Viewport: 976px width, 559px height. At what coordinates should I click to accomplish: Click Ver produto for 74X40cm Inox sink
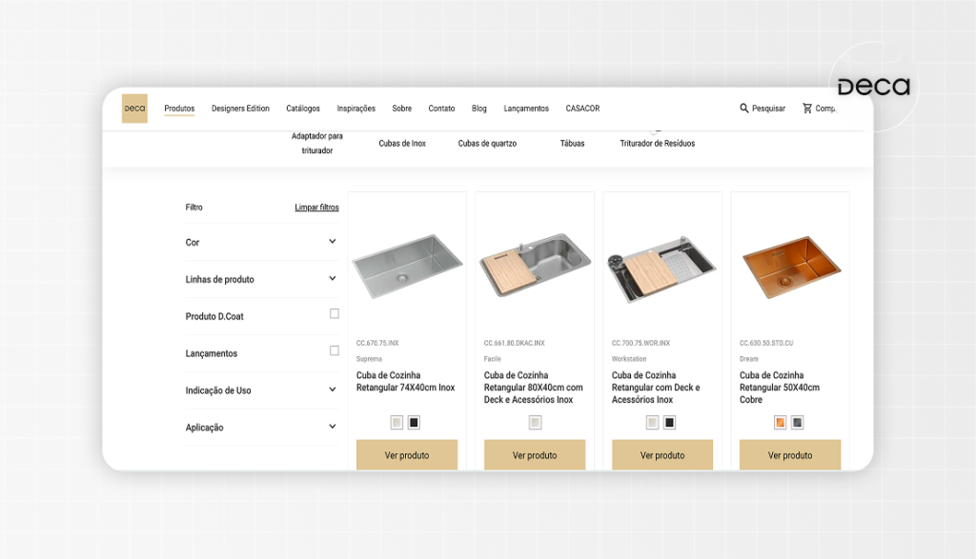pos(407,454)
